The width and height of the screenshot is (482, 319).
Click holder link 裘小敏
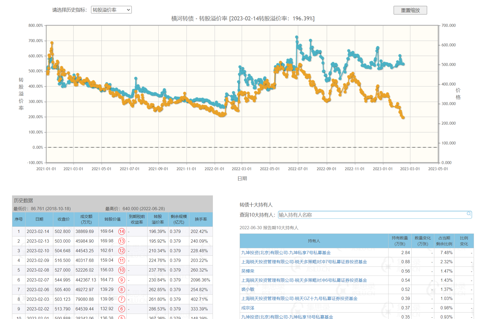click(x=248, y=289)
